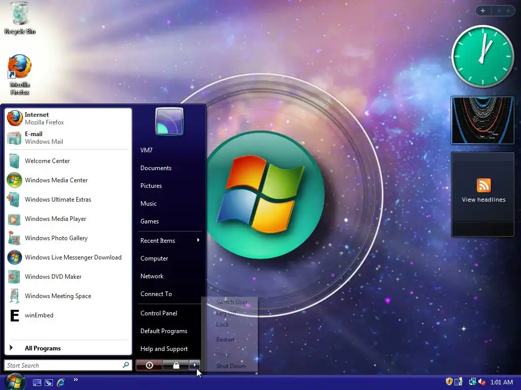Click the sidebar next gadgets arrow
The height and width of the screenshot is (390, 521).
[508, 11]
